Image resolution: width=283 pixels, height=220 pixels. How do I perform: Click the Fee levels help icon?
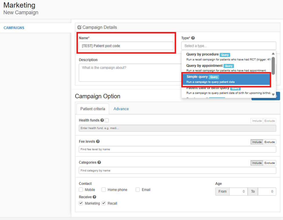[98, 141]
